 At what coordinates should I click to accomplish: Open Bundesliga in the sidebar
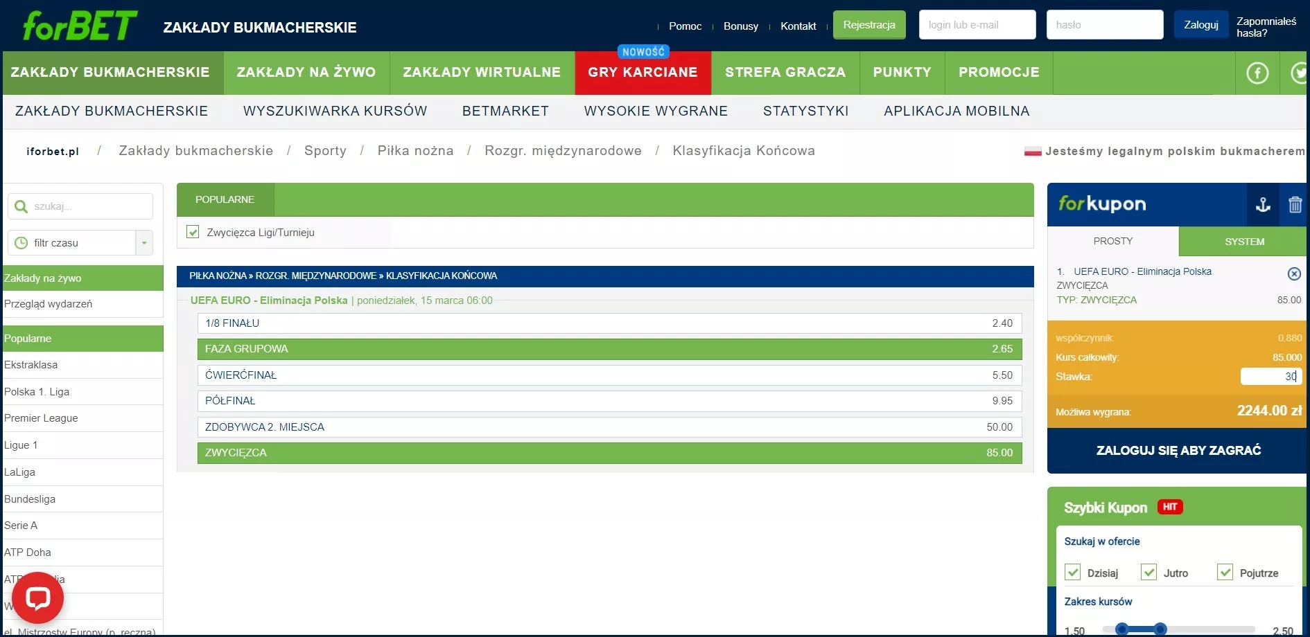click(30, 499)
